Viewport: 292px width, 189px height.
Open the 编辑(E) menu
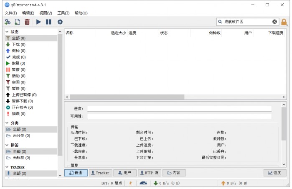click(x=28, y=13)
